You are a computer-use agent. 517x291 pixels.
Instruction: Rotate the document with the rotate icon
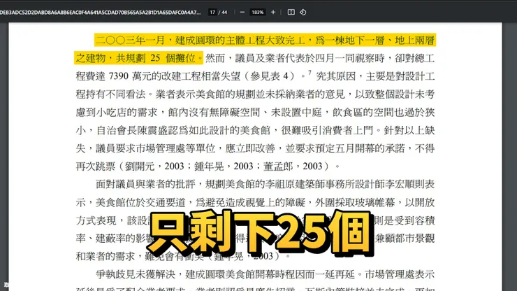[x=303, y=12]
